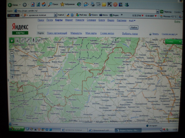Switch to Поиск организаций tab
185x138 pixels.
57,33
